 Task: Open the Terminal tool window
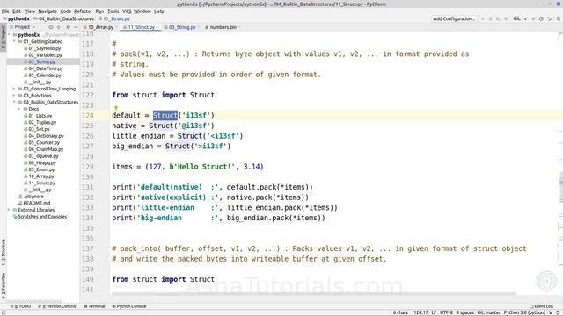pyautogui.click(x=94, y=306)
